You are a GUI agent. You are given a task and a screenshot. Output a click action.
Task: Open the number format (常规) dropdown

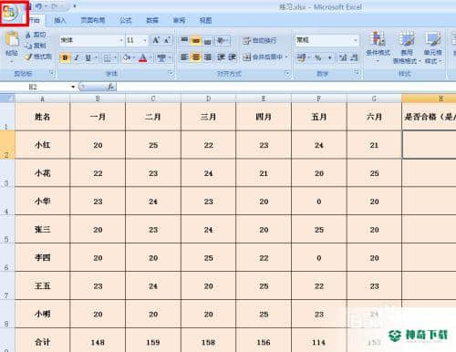tap(355, 40)
